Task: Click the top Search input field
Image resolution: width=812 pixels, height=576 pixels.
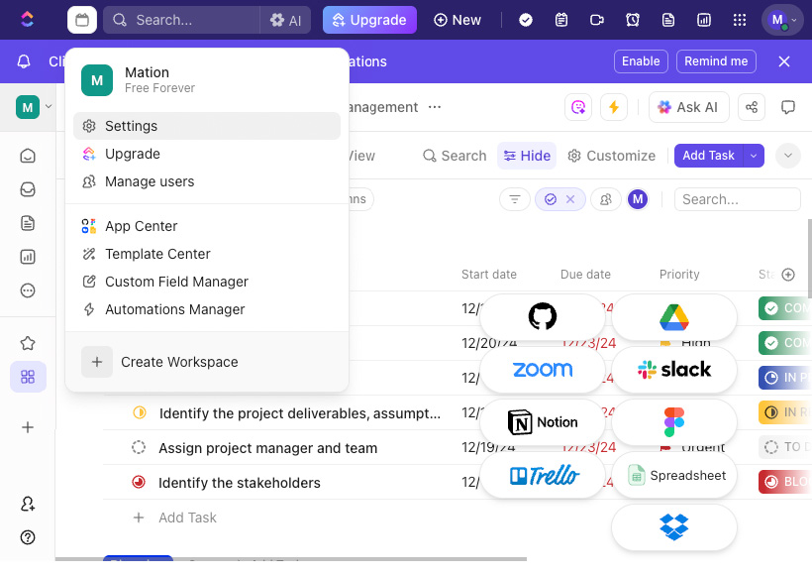Action: click(181, 20)
